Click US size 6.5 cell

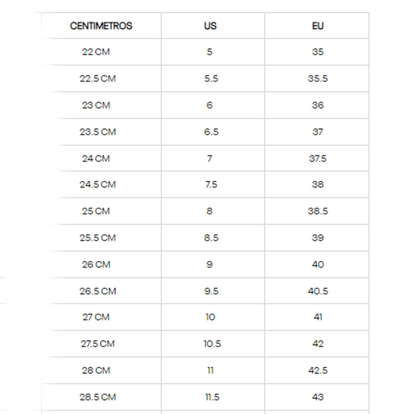coord(213,132)
